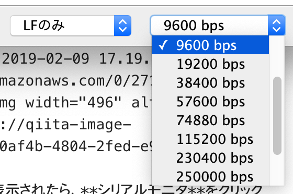
Task: Click text 'mazonaws.com/0/27'
Action: click(x=75, y=81)
